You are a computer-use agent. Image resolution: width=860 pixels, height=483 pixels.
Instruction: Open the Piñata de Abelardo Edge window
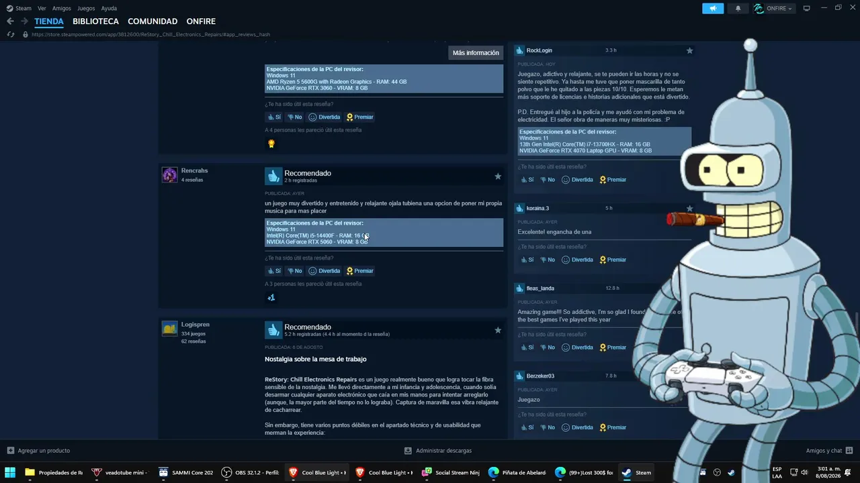pyautogui.click(x=517, y=472)
